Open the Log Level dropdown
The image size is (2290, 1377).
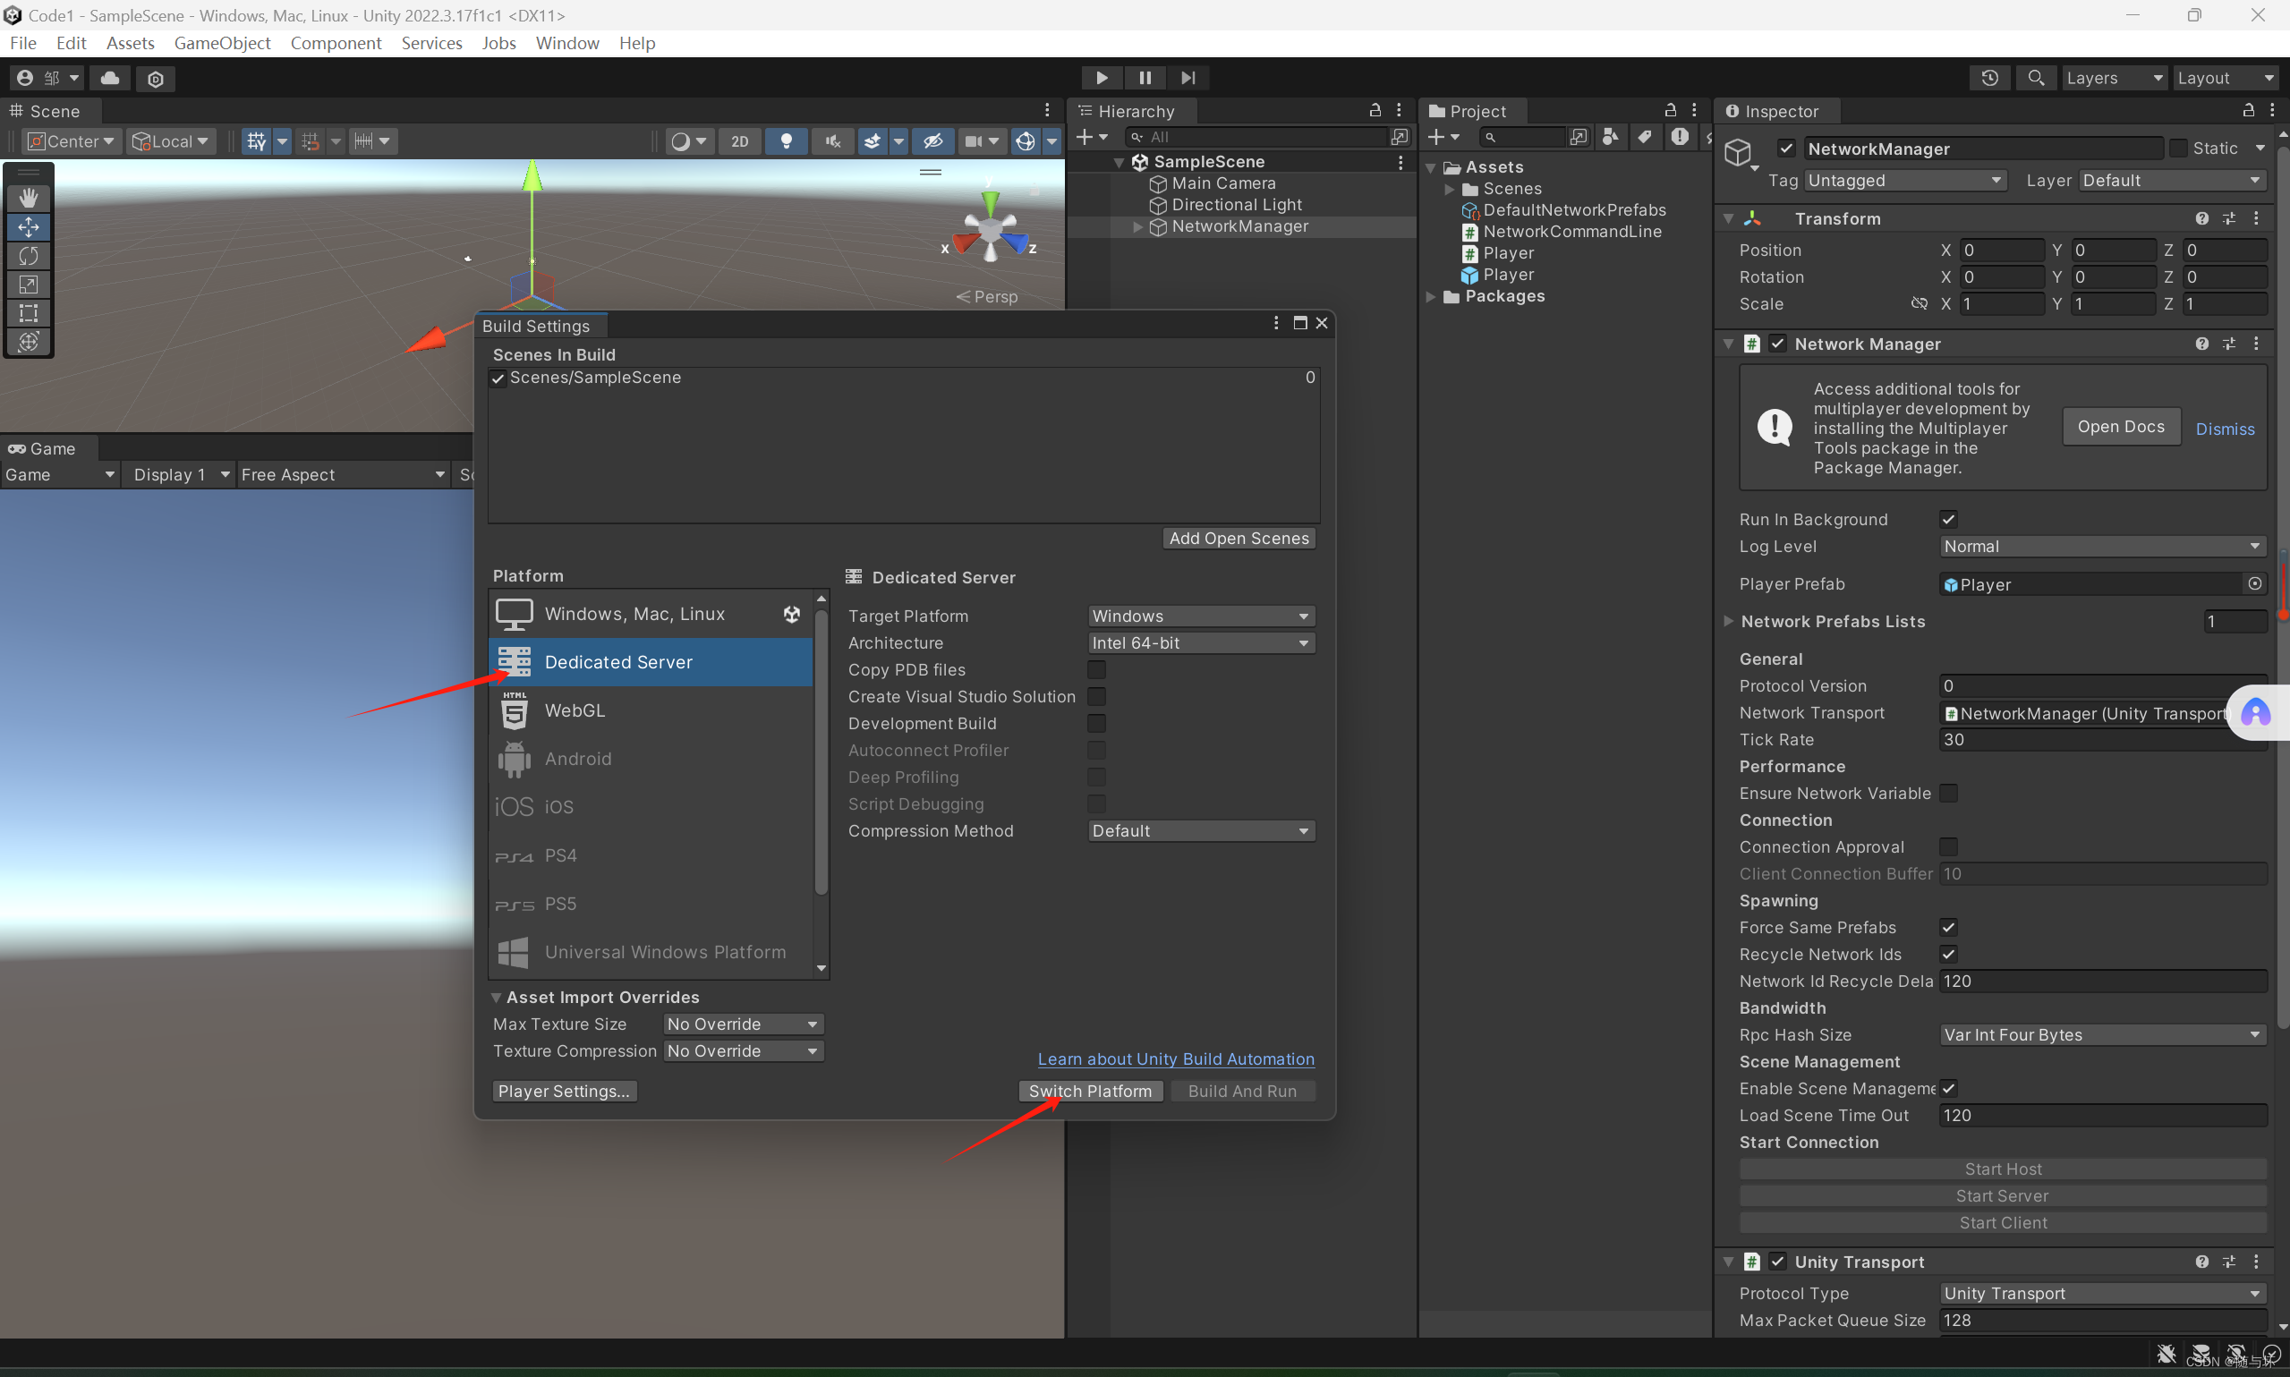click(x=2102, y=547)
